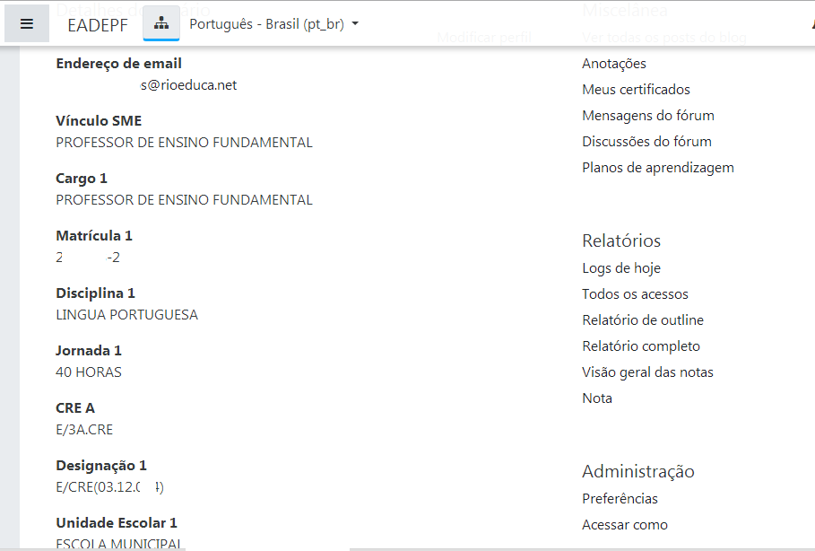This screenshot has width=815, height=551.
Task: Click the Modificar perfil link
Action: (483, 38)
